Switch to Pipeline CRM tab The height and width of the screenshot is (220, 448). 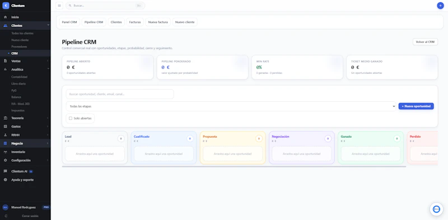[x=94, y=22]
